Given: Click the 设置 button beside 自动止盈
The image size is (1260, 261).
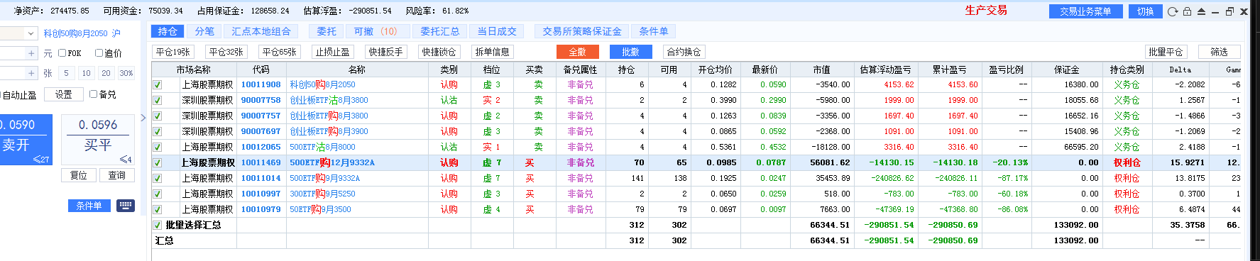Looking at the screenshot, I should 64,94.
